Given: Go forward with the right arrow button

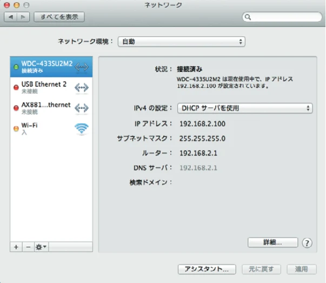Looking at the screenshot, I should point(23,17).
